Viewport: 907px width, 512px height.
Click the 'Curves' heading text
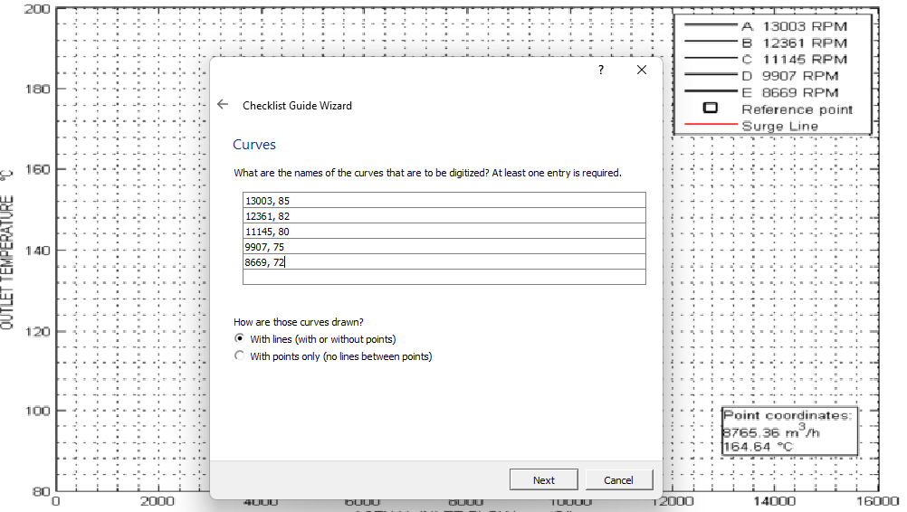254,145
